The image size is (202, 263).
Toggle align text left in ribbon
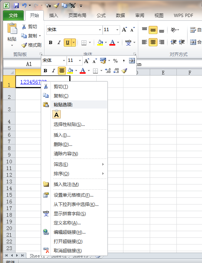(145, 42)
